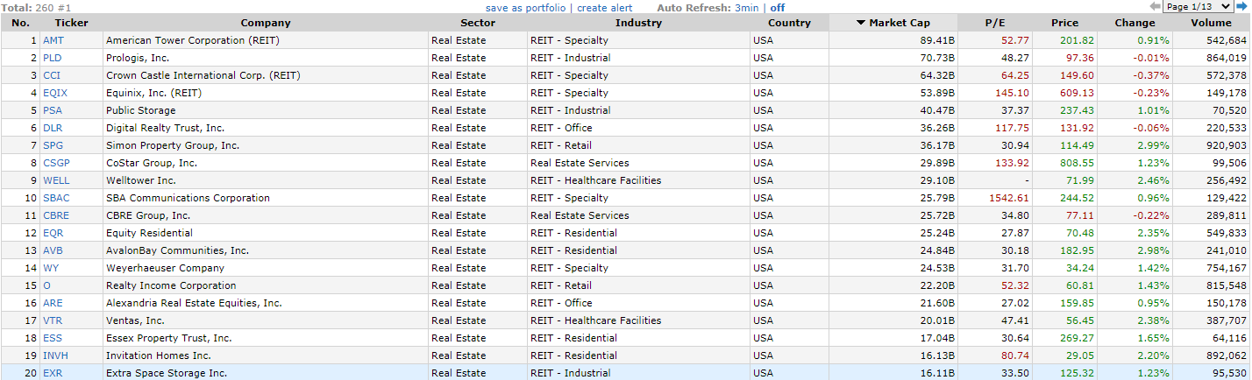Click the grayed previous page arrow
This screenshot has height=380, width=1252.
(x=1156, y=7)
